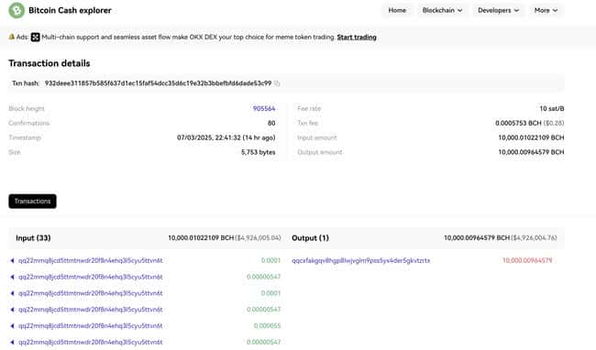Copy the transaction hash with copy icon
596x350 pixels.
[x=277, y=83]
